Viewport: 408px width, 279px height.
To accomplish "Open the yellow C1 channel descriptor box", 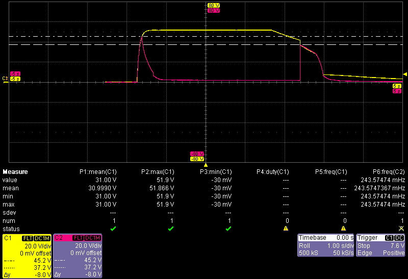I will (x=27, y=257).
